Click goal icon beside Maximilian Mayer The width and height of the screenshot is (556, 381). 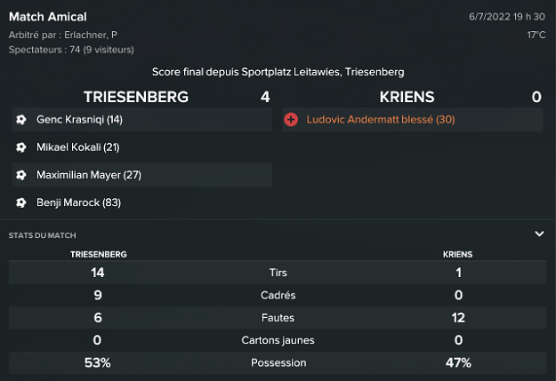coord(21,175)
